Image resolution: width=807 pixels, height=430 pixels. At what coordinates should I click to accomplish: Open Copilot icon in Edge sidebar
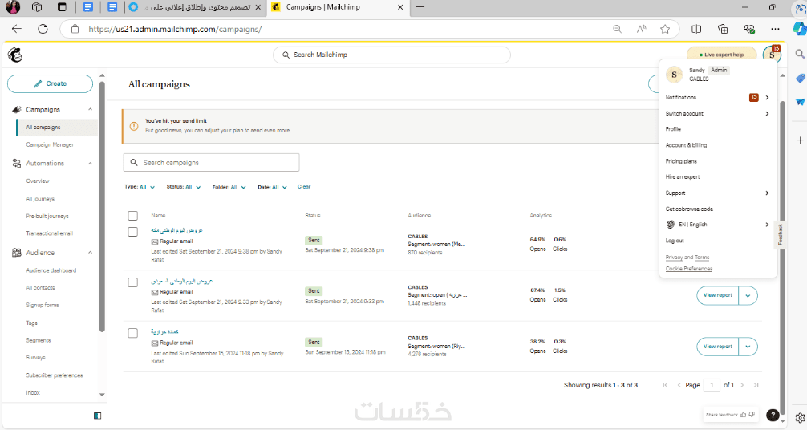click(x=800, y=30)
